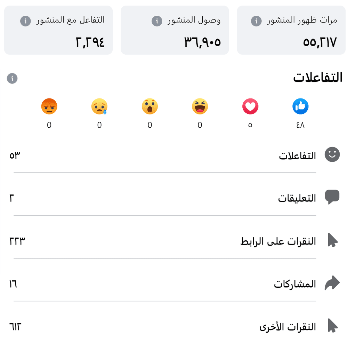This screenshot has height=343, width=356.
Task: Open the مرات ظهور المنشور stat card
Action: point(291,30)
